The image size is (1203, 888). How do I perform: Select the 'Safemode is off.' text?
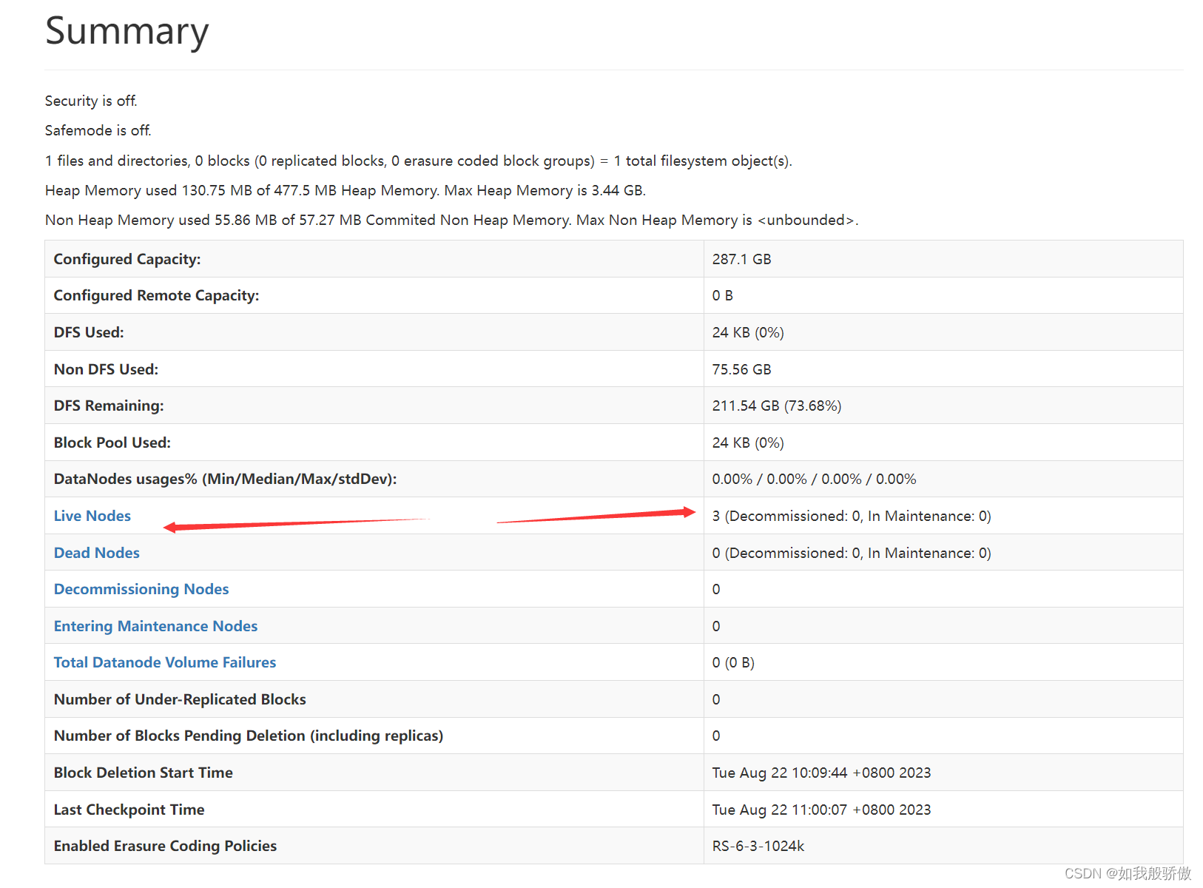tap(98, 130)
